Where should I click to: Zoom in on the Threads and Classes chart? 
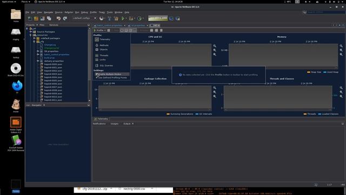coord(341,88)
